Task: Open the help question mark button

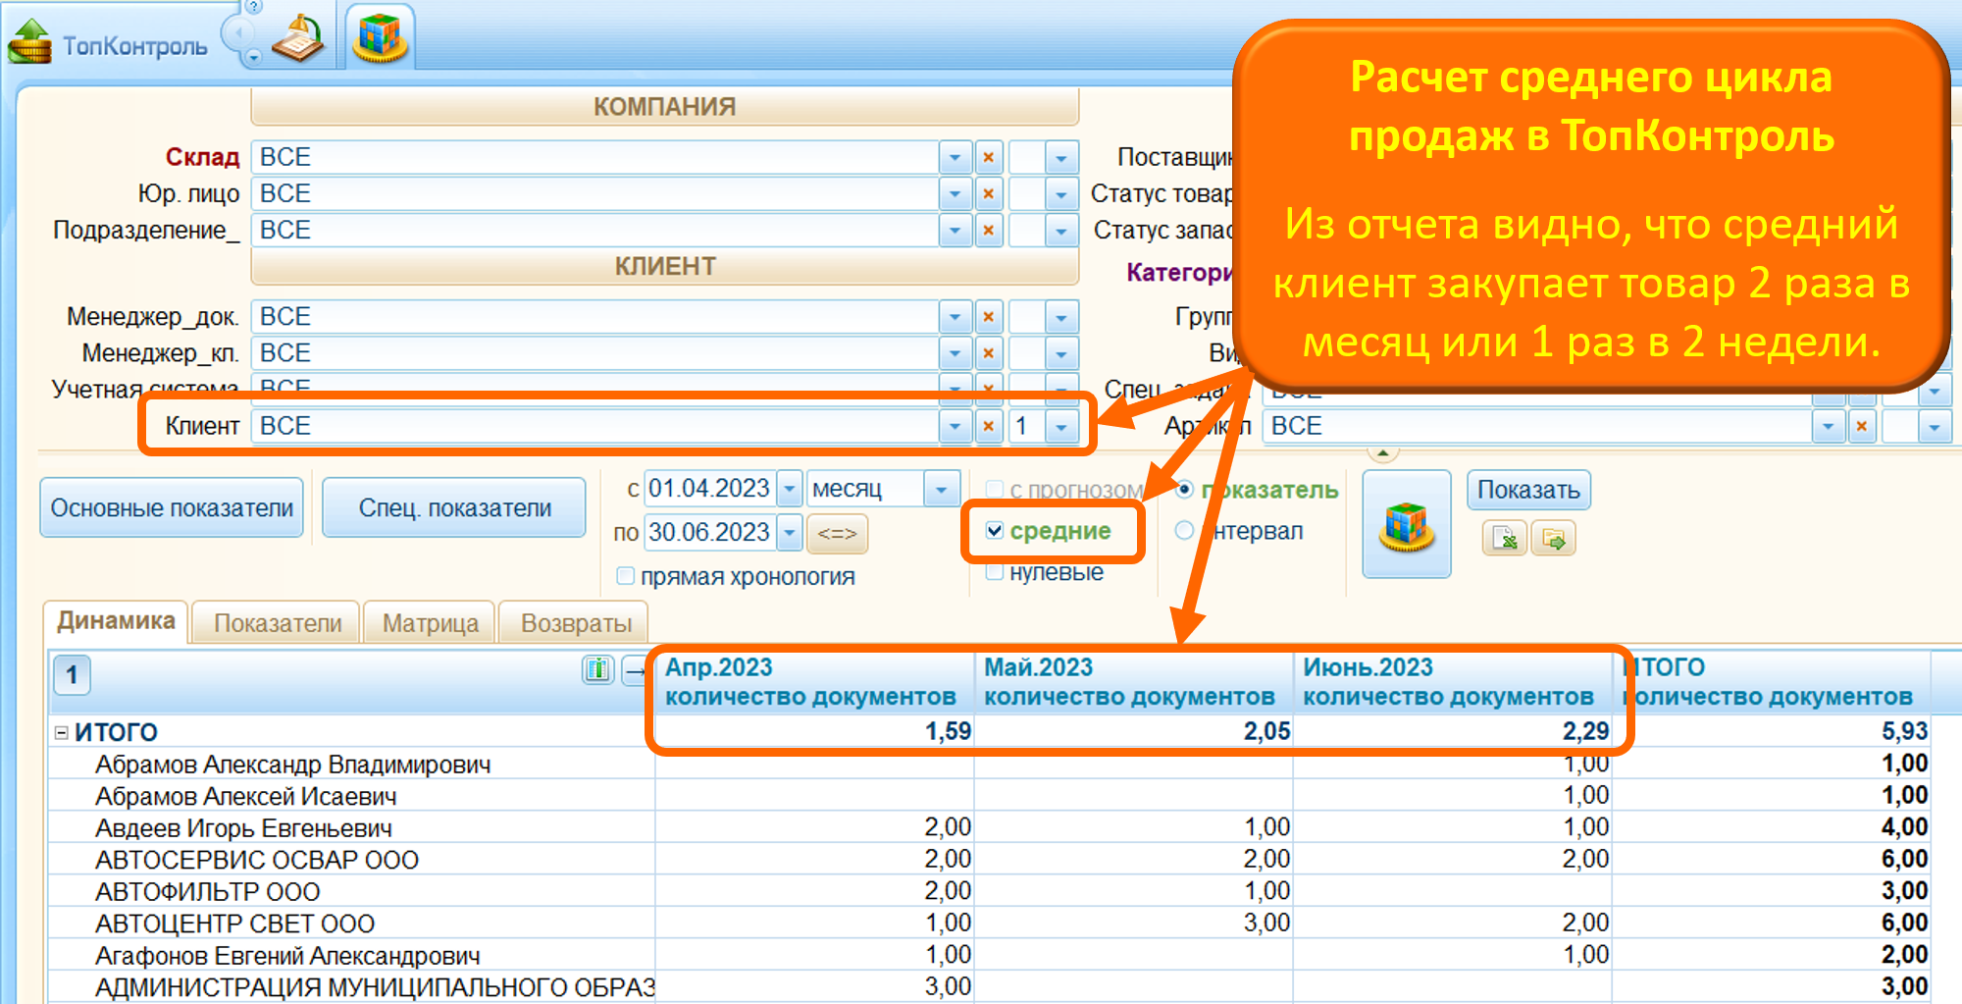Action: point(253,7)
